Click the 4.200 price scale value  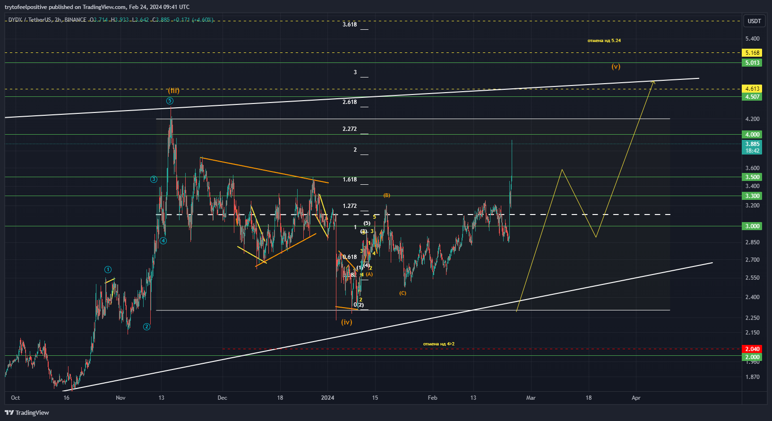click(752, 119)
